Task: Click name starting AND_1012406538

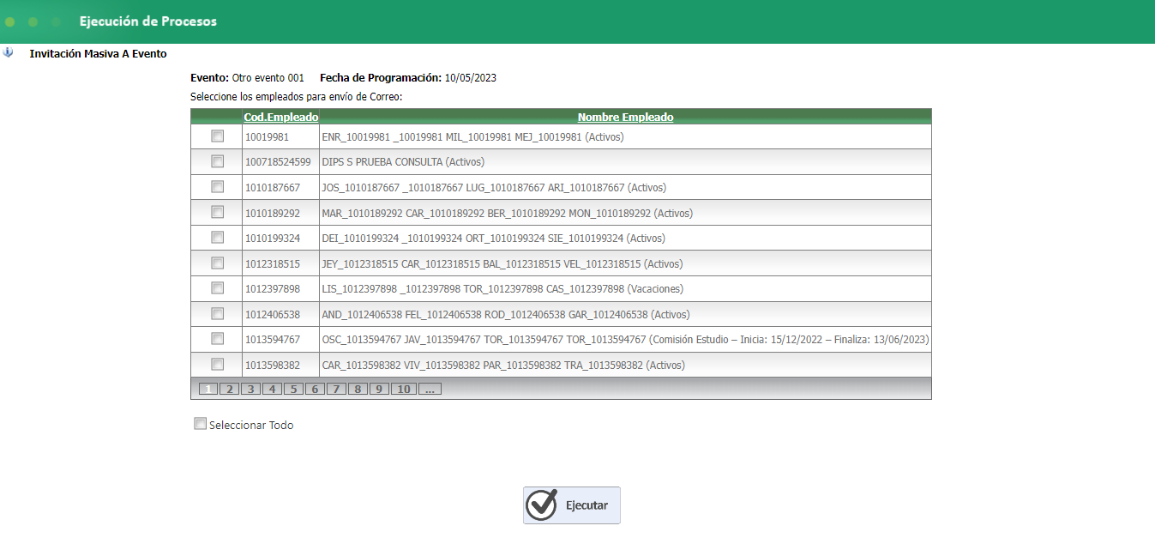Action: pyautogui.click(x=506, y=314)
